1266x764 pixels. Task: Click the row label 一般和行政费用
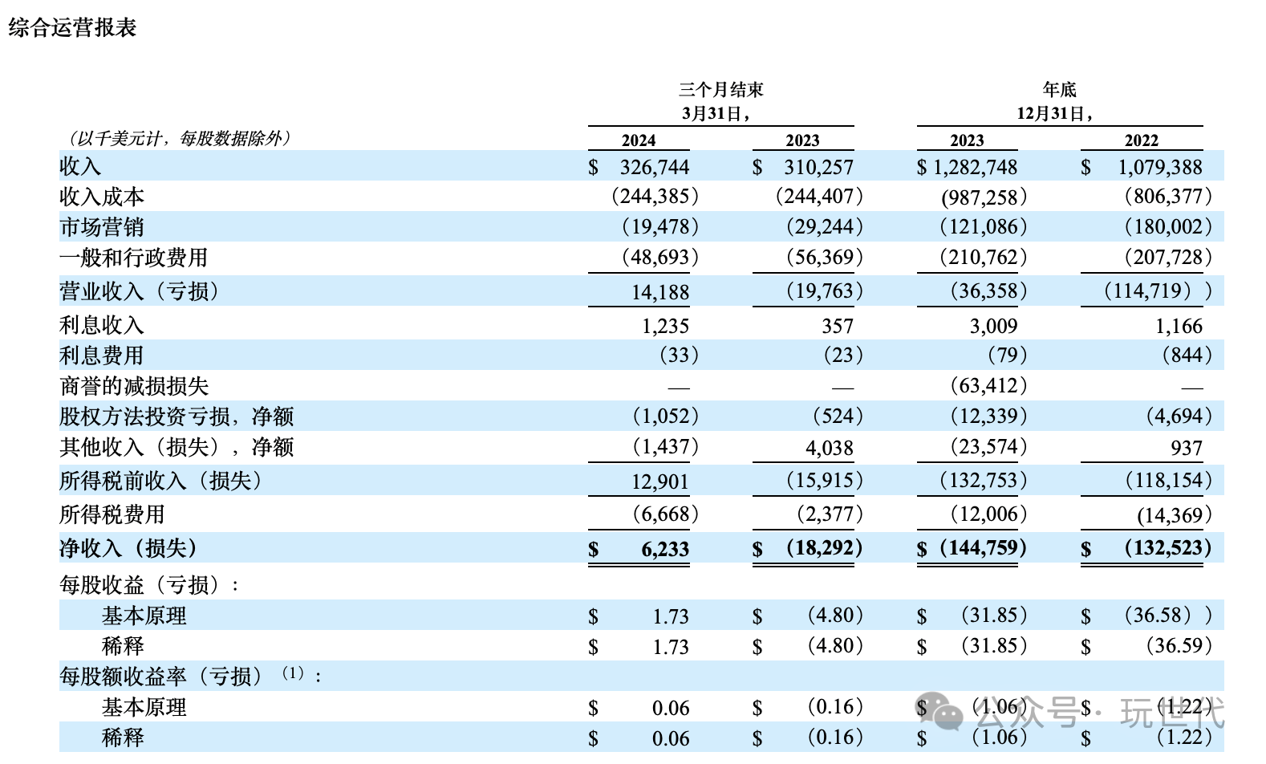point(134,258)
